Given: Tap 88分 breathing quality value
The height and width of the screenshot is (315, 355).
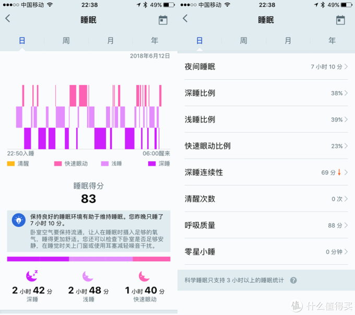Looking at the screenshot, I should (335, 225).
